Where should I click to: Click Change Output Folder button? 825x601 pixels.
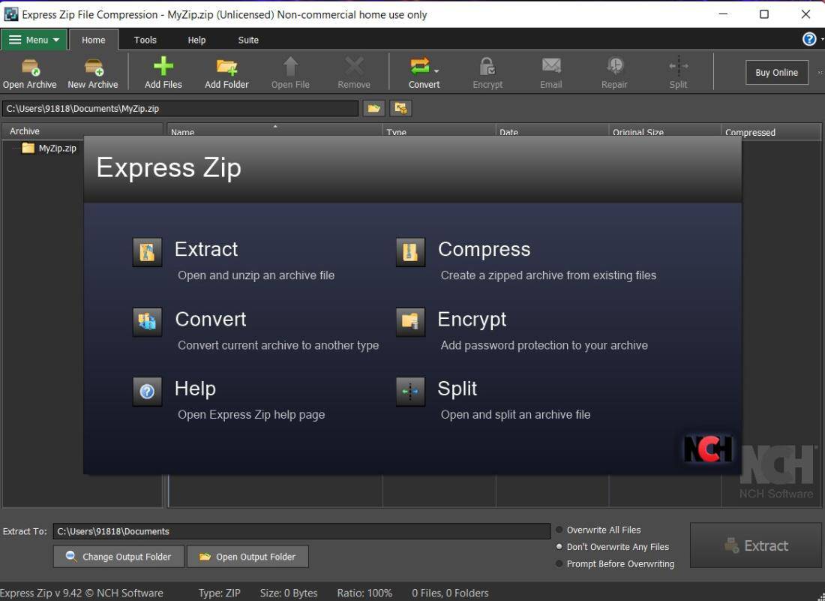(x=119, y=557)
